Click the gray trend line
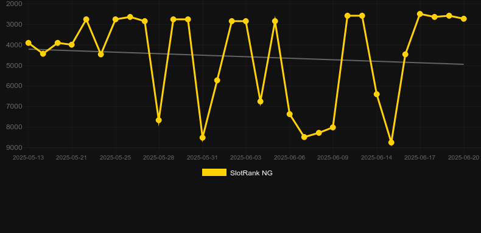The height and width of the screenshot is (233, 481). [245, 56]
